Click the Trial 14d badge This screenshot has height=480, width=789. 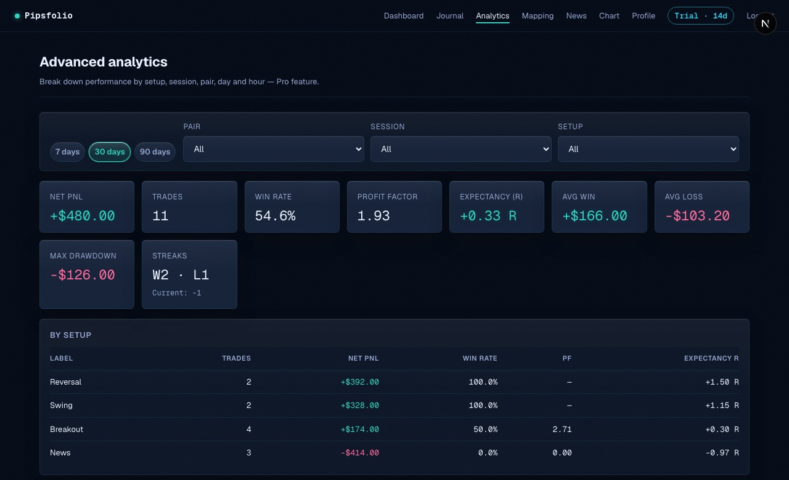coord(701,16)
